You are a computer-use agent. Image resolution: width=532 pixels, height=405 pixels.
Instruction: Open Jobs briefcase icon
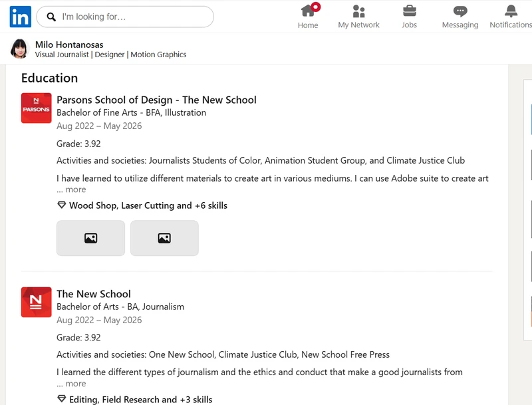pos(410,11)
